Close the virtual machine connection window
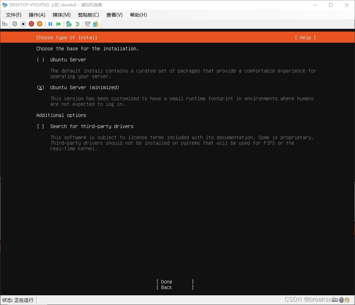 347,5
